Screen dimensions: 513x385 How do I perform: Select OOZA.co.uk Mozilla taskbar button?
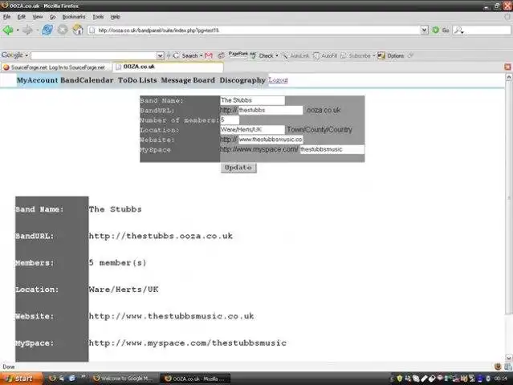point(195,379)
